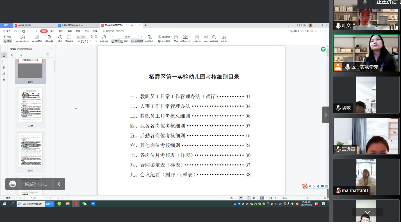Expand quick access toolbar customize arrow
This screenshot has height=224, width=401.
37,31
